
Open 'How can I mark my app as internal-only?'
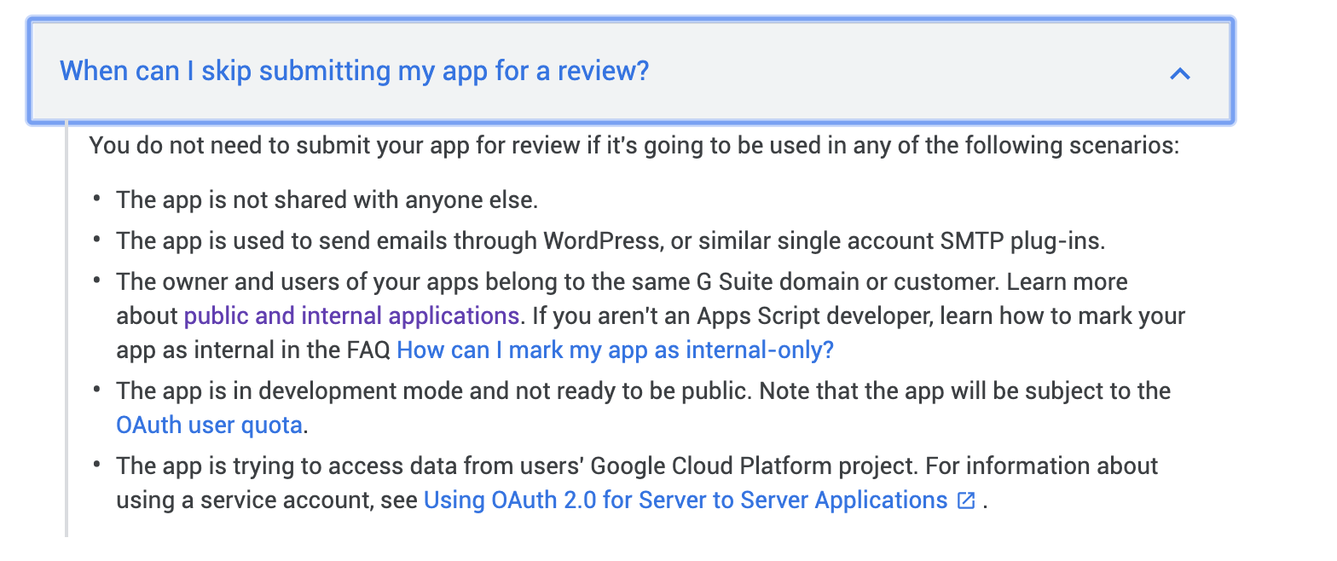coord(616,350)
